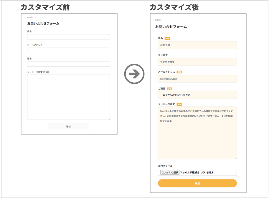Open the ご用件 select dropdown
This screenshot has width=269, height=198.
197,95
